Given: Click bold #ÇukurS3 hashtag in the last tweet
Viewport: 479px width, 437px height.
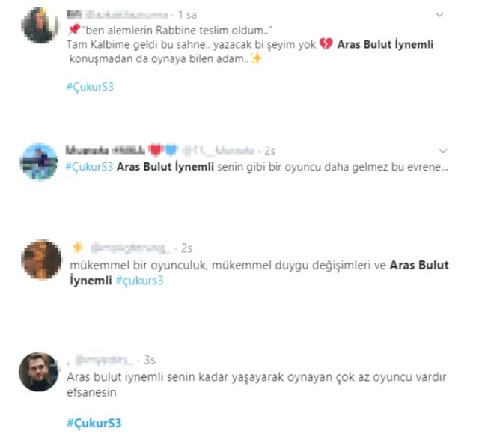Looking at the screenshot, I should (94, 423).
